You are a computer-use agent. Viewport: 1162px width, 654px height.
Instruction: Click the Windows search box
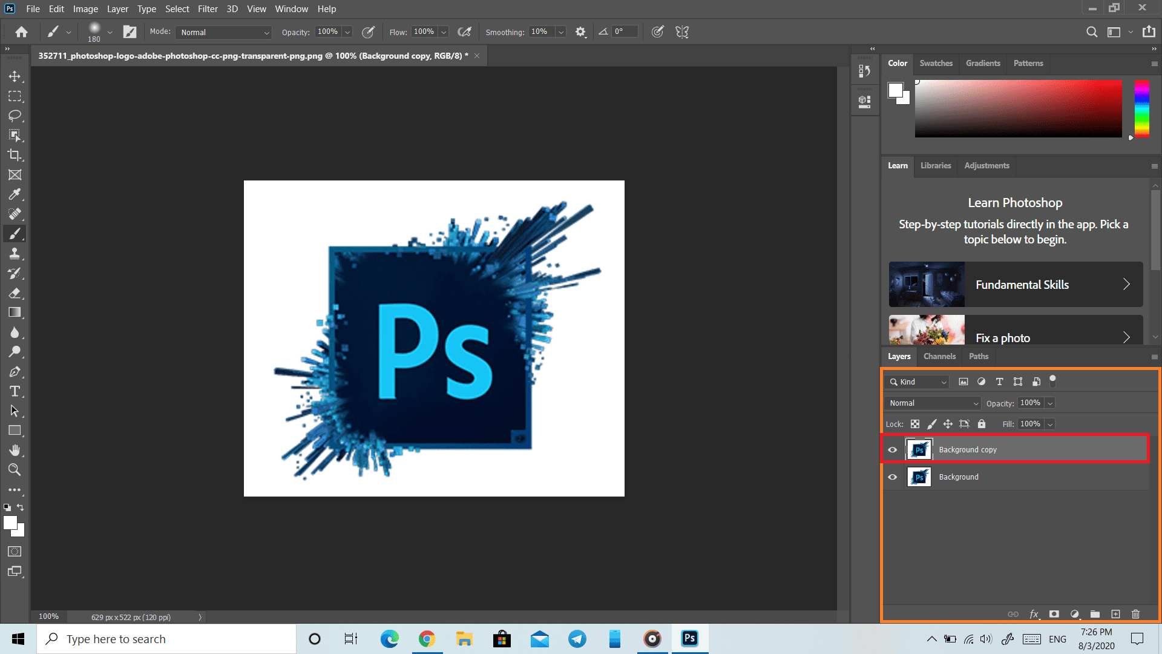[x=166, y=639]
